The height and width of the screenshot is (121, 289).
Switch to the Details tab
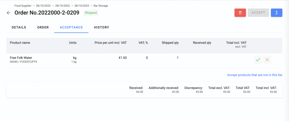pyautogui.click(x=19, y=27)
